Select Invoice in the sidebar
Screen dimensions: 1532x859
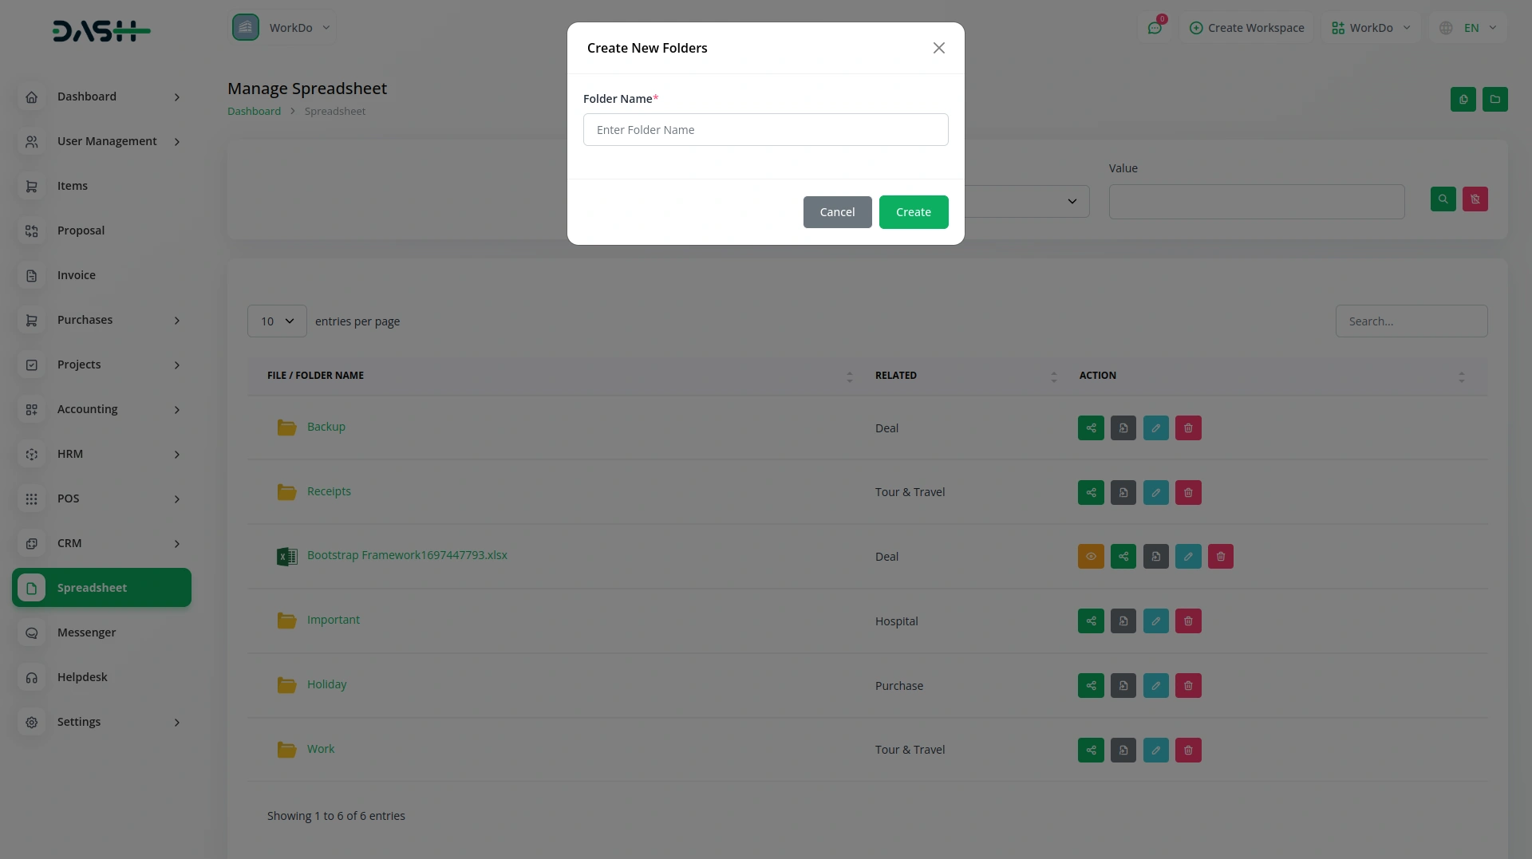coord(77,275)
